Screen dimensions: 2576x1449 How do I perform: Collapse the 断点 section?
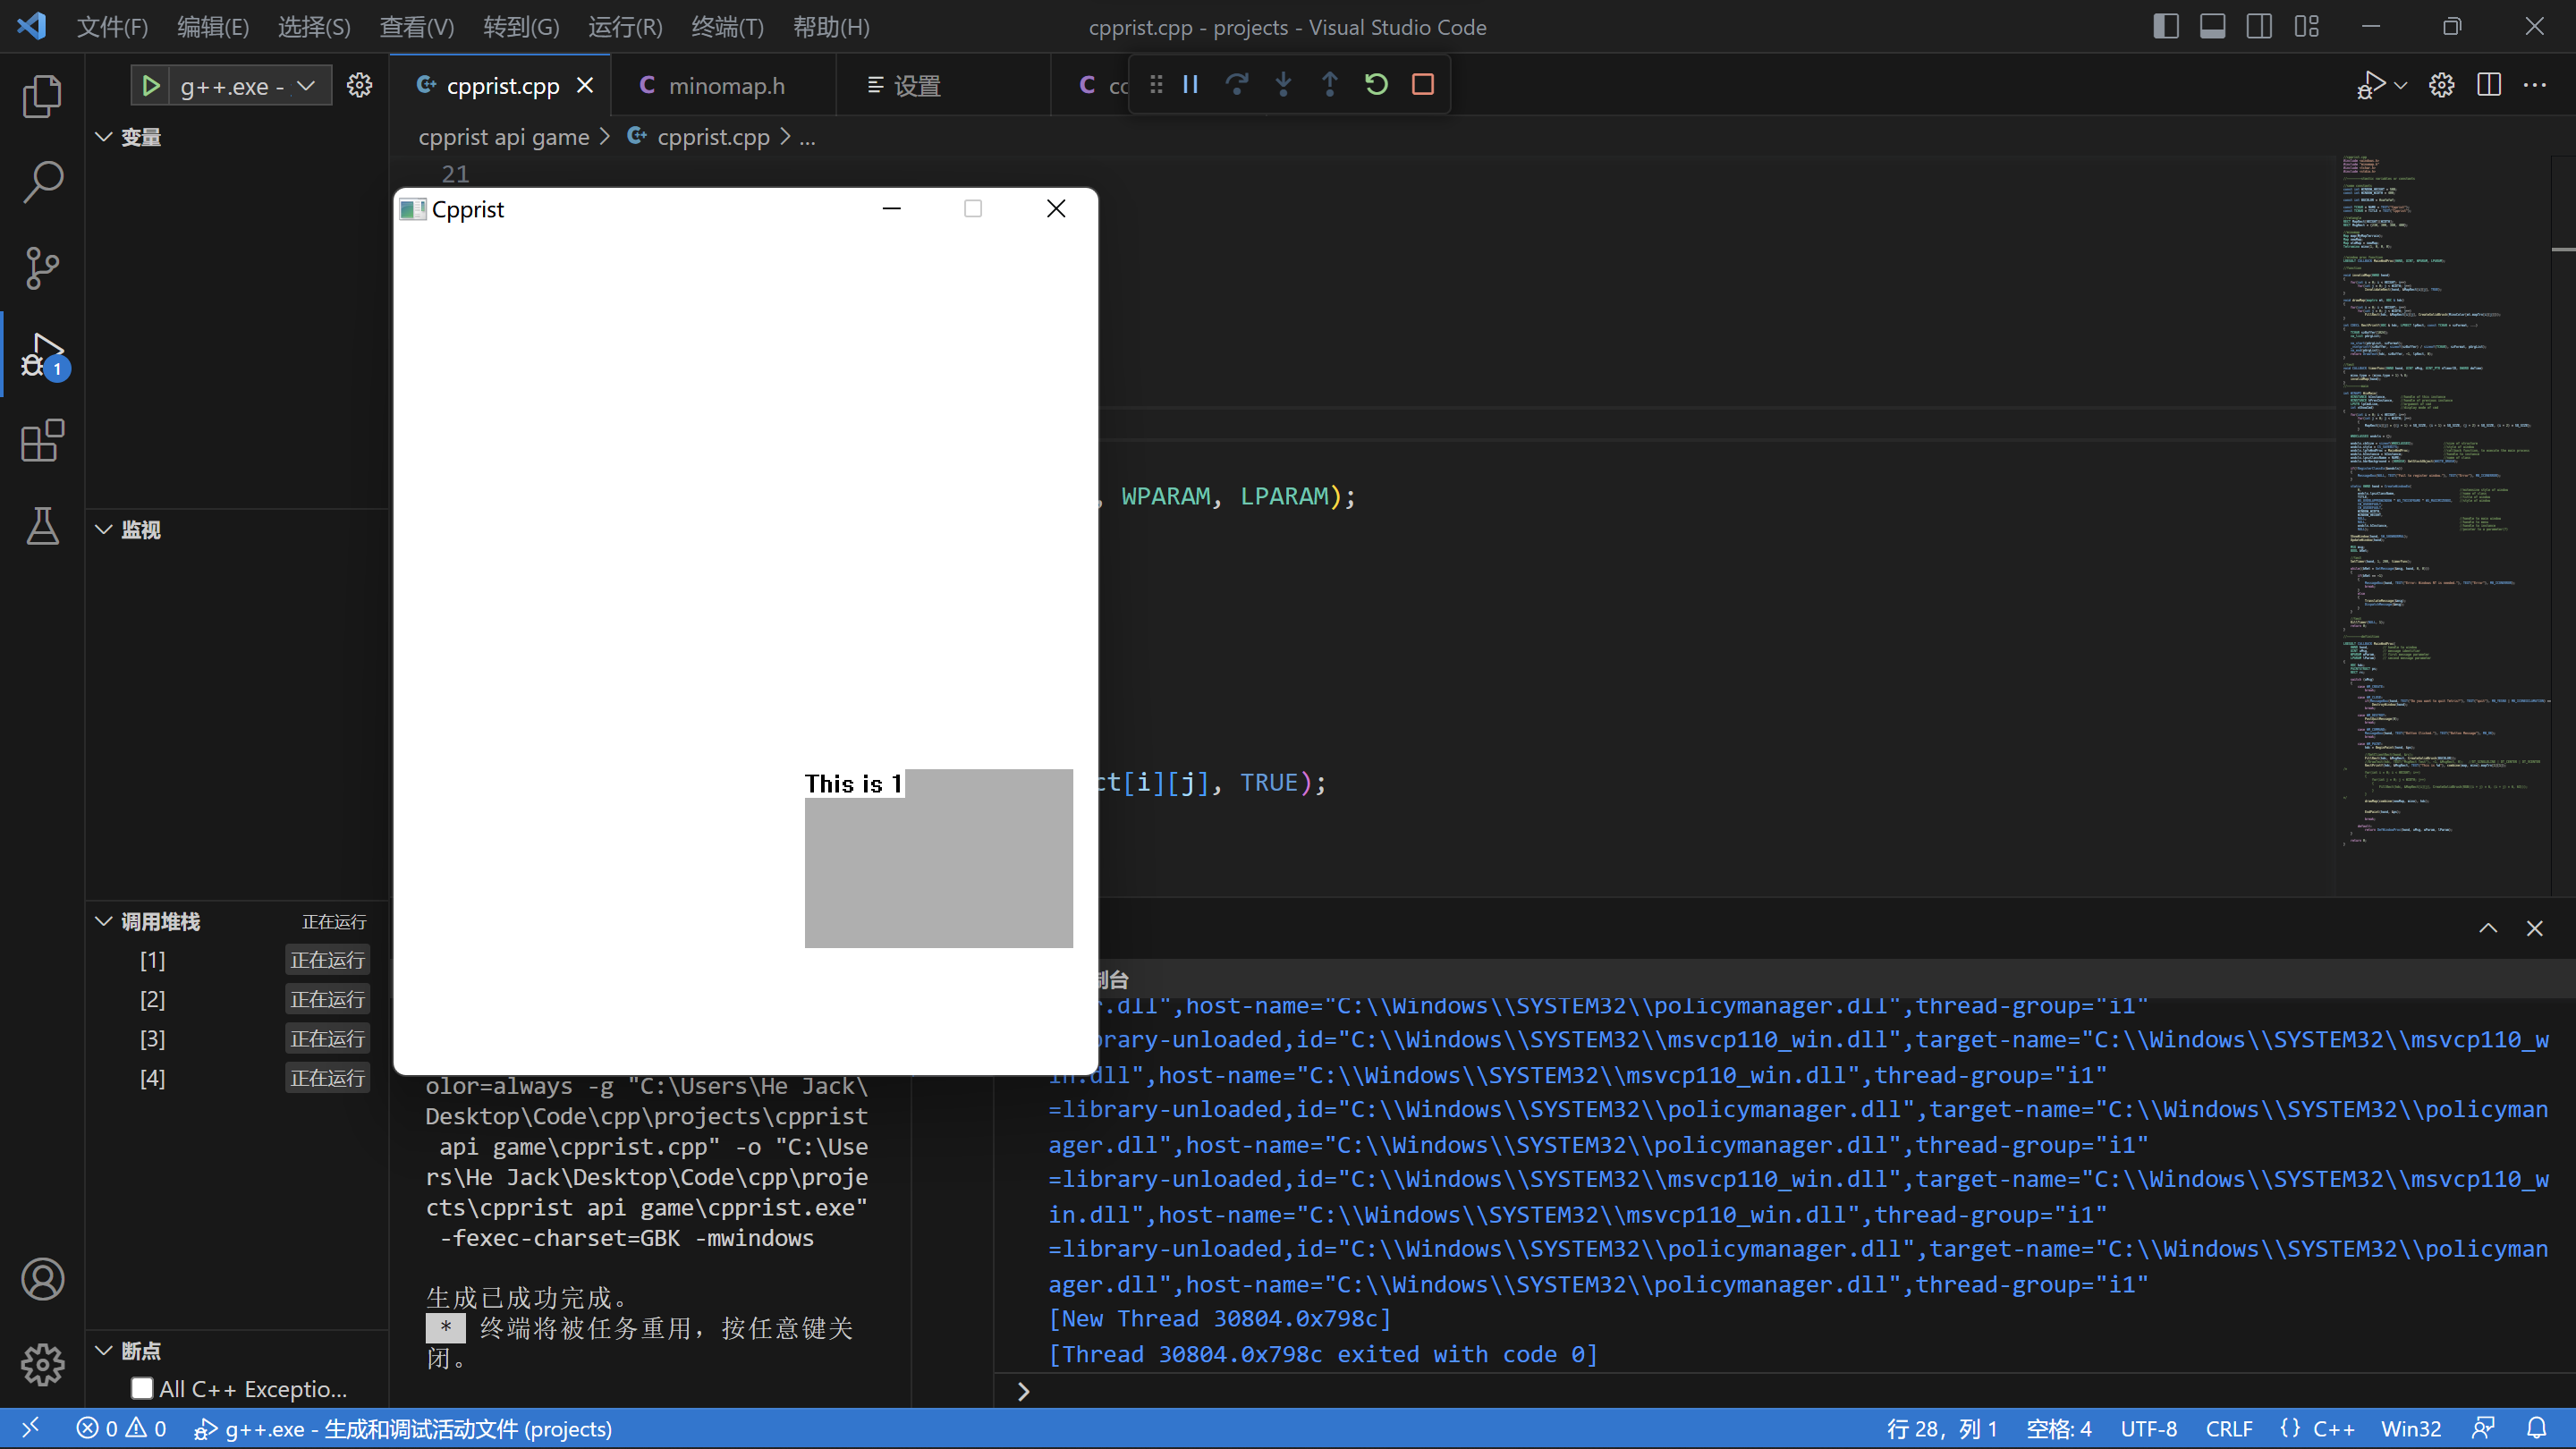click(x=104, y=1350)
